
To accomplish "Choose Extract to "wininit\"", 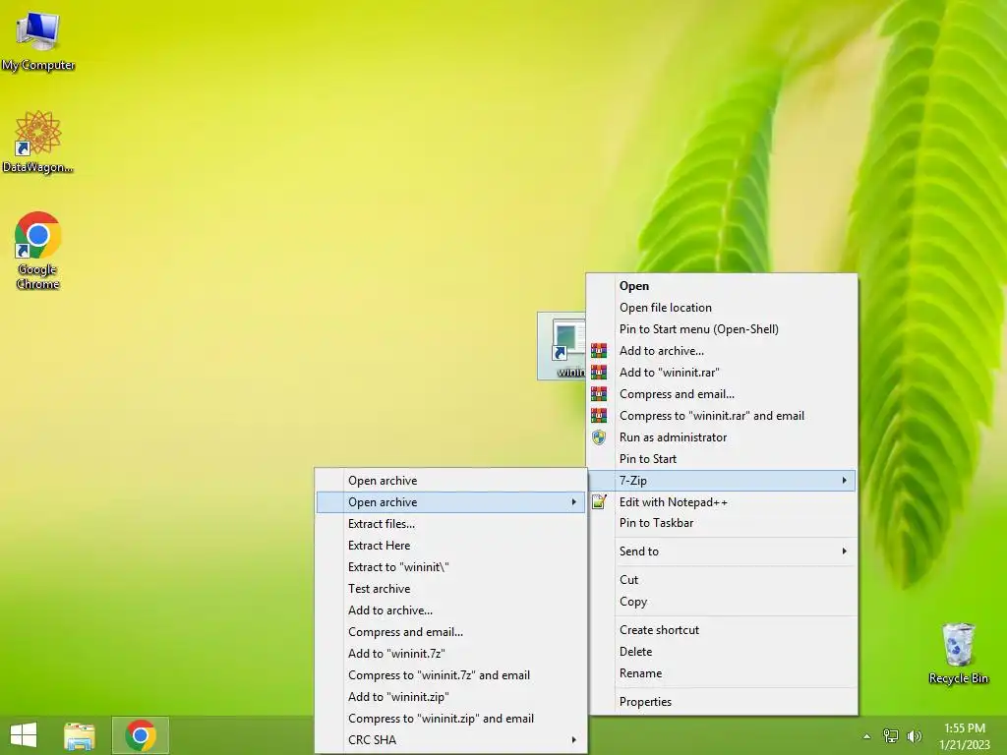I will pos(450,567).
